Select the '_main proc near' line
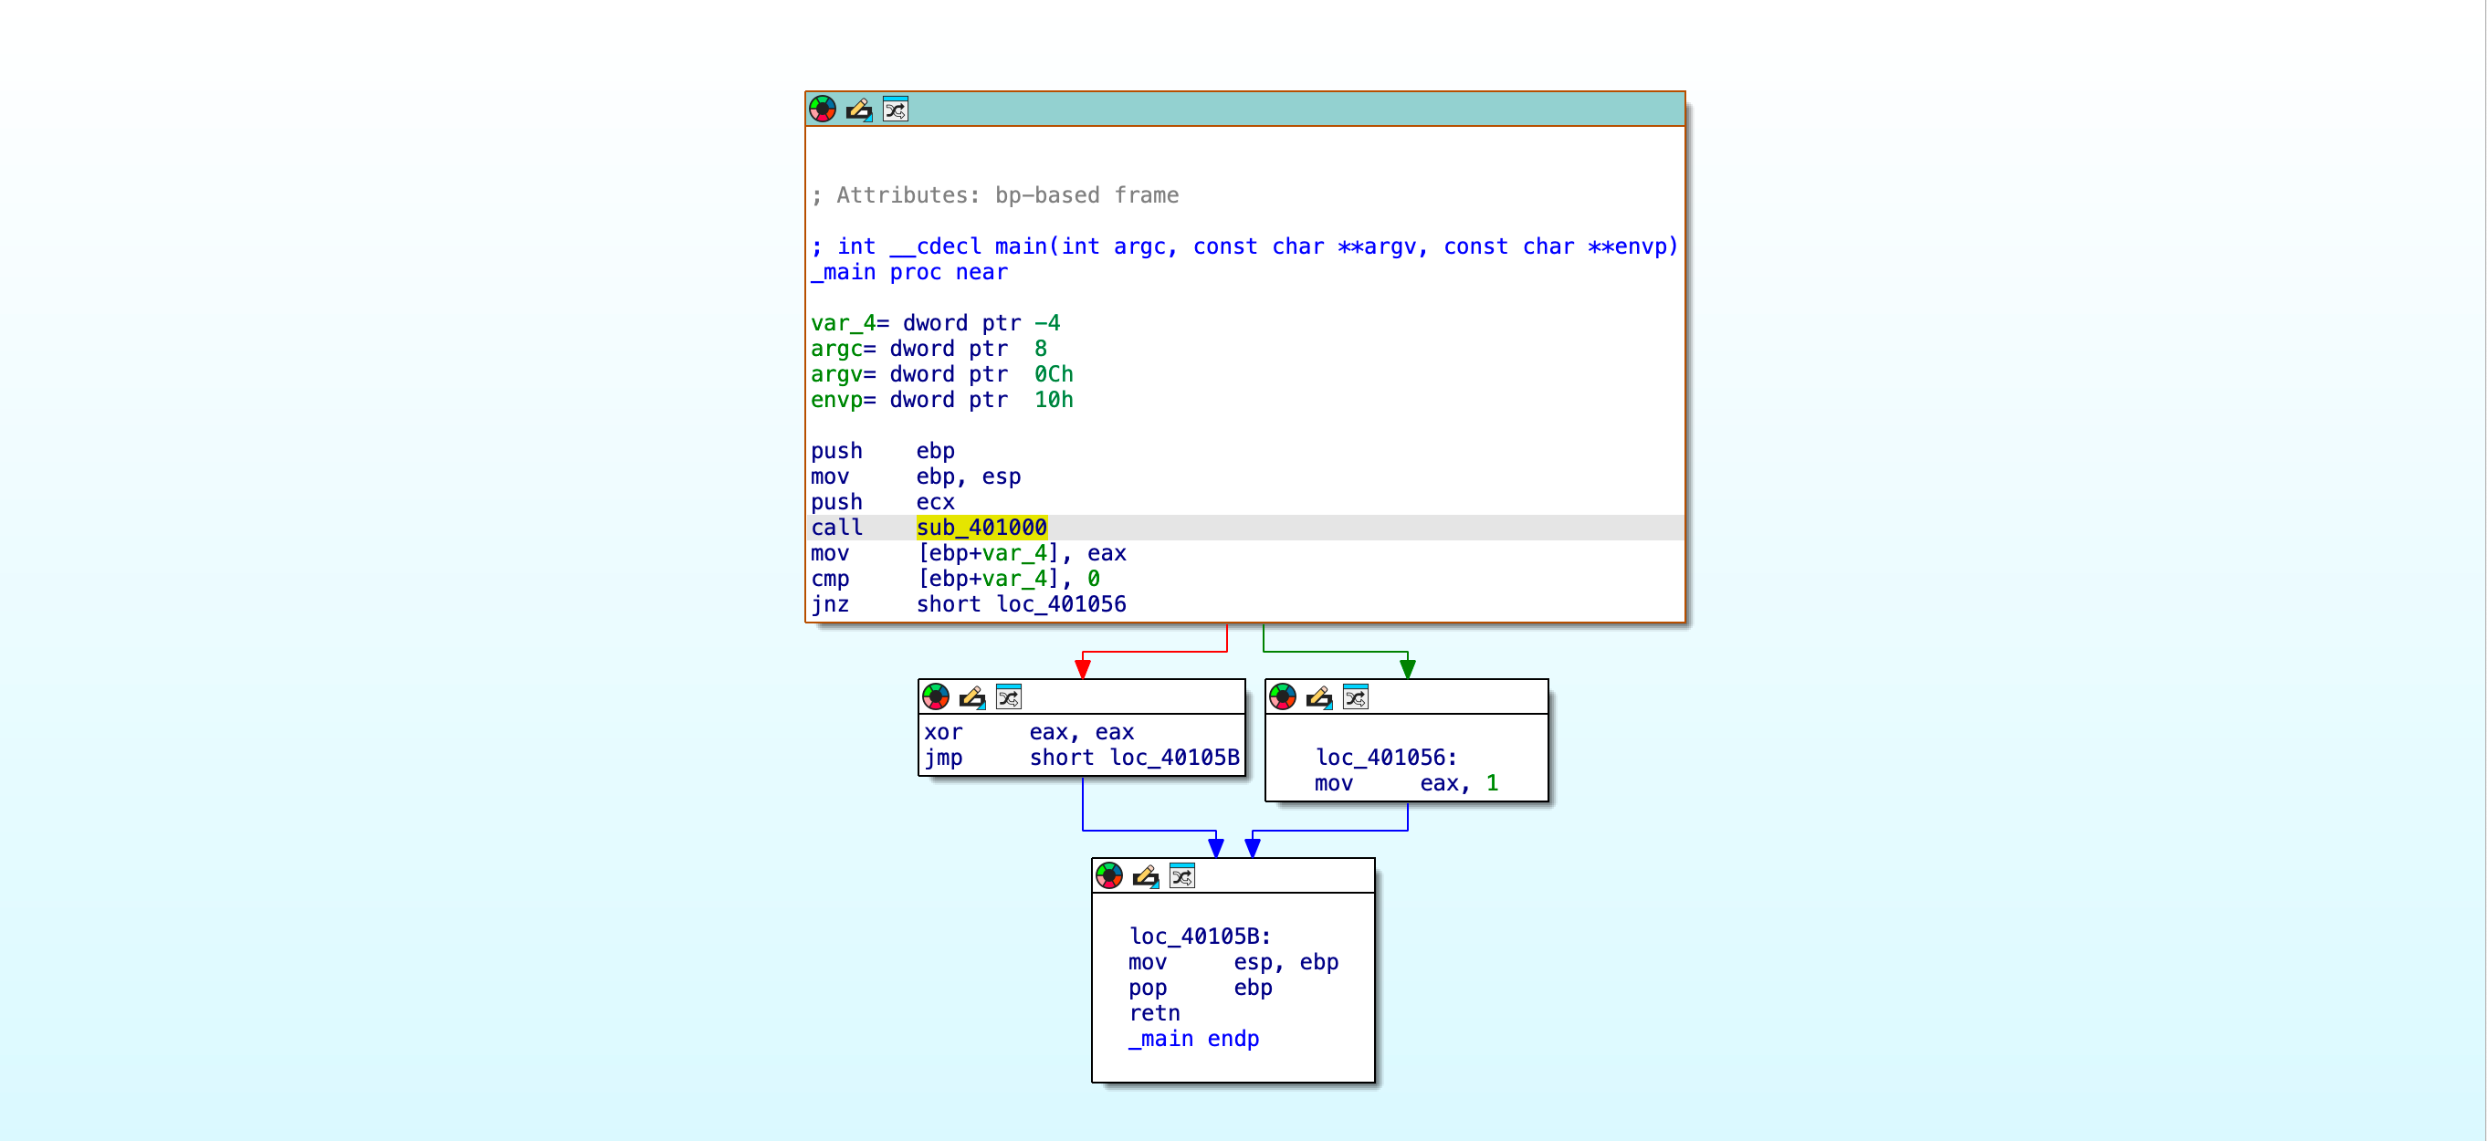The image size is (2487, 1141). click(x=908, y=272)
